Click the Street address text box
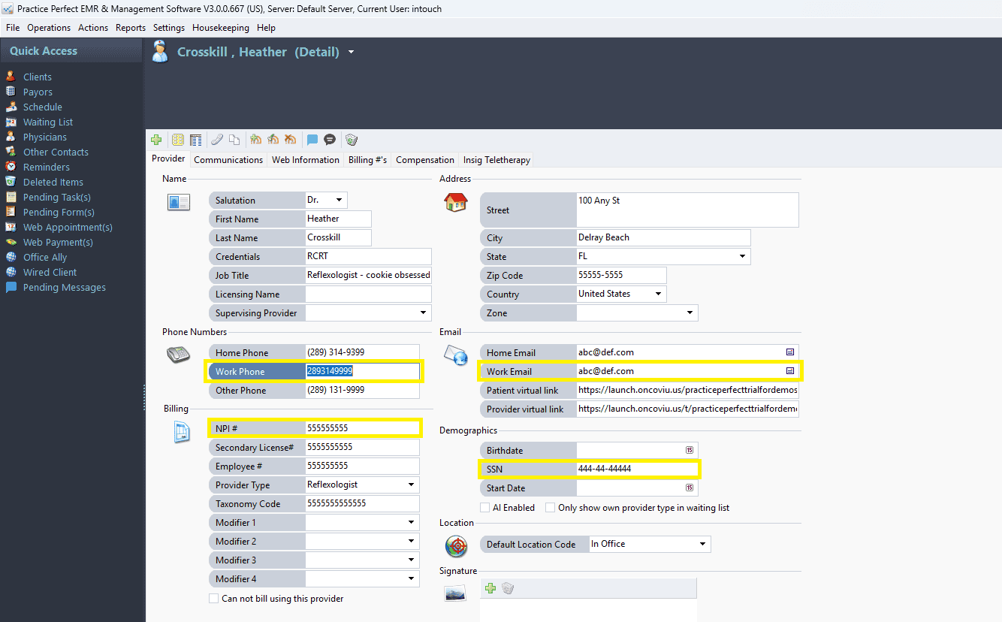The image size is (1002, 622). 687,210
